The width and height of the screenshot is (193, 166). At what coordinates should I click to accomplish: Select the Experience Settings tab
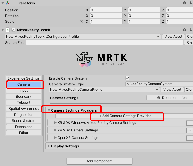24,78
